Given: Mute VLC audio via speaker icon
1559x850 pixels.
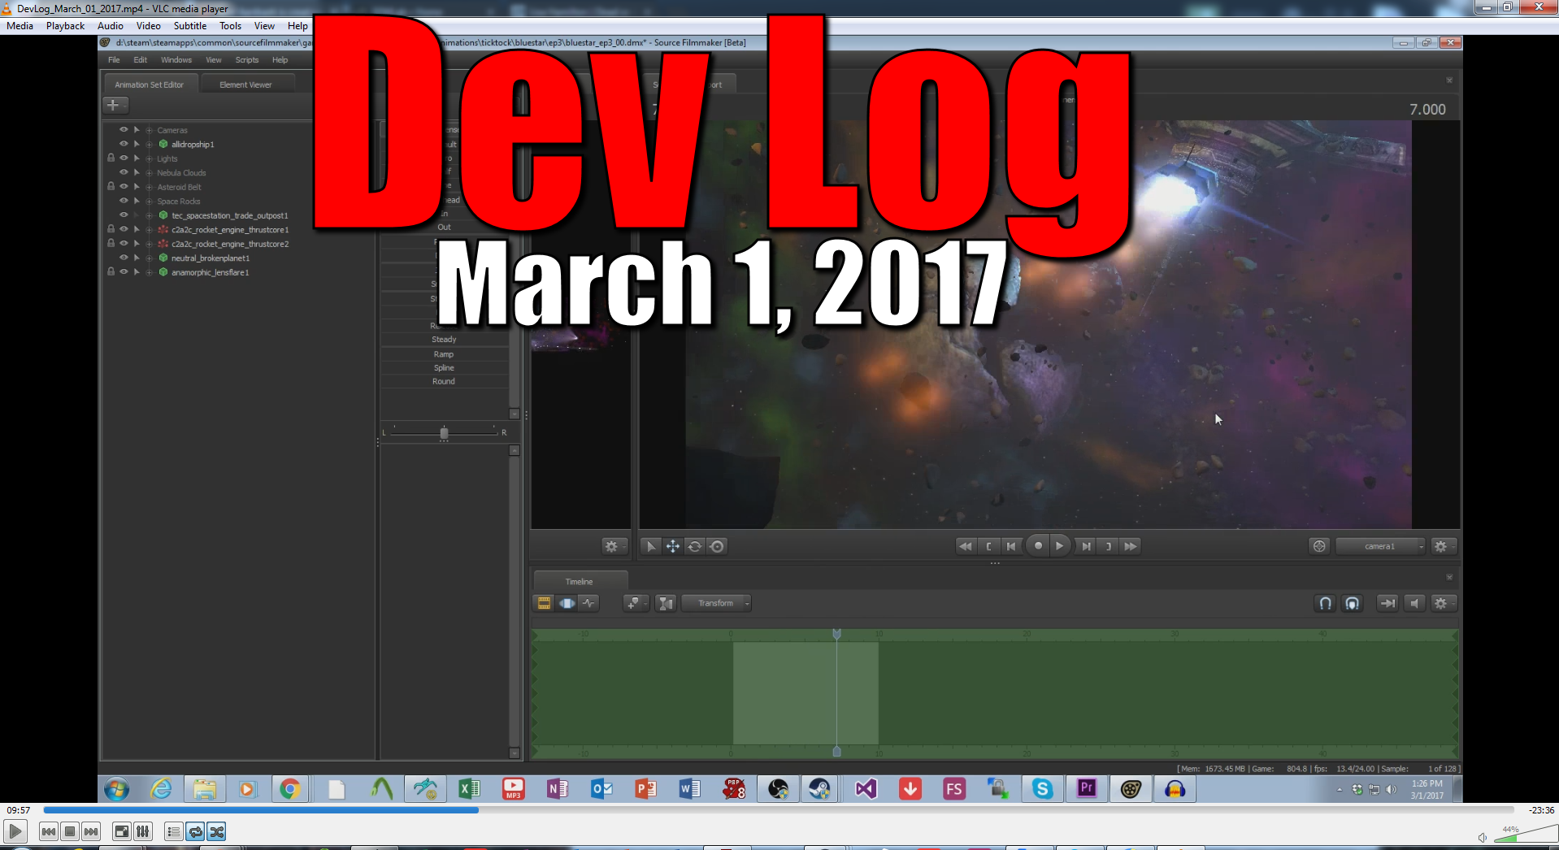Looking at the screenshot, I should 1483,837.
